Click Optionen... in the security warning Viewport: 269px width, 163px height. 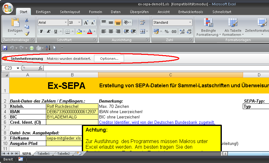pyautogui.click(x=109, y=59)
